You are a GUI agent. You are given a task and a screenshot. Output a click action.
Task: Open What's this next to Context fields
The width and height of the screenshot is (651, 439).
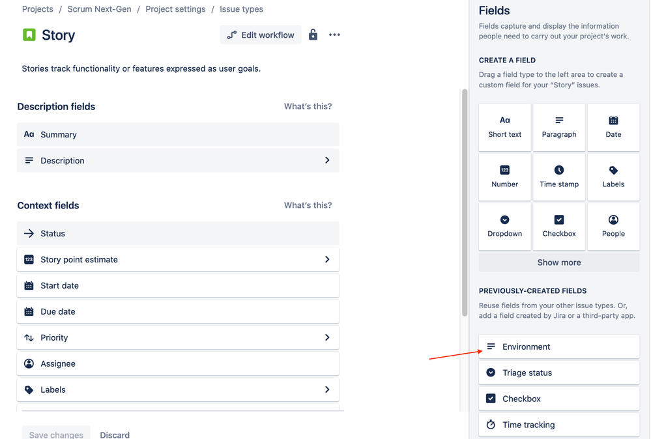[308, 205]
